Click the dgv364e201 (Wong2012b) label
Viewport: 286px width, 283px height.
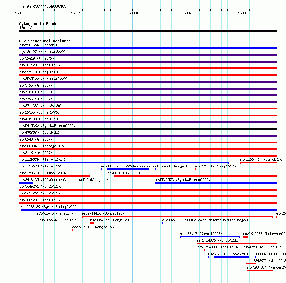[x=40, y=186]
